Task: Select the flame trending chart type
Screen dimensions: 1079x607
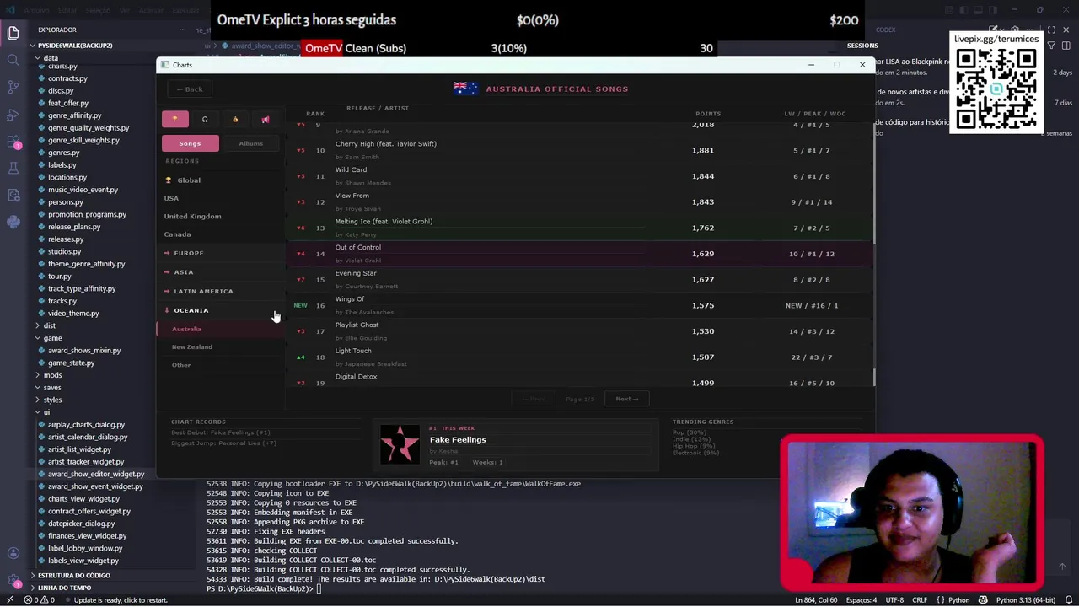Action: pos(235,119)
